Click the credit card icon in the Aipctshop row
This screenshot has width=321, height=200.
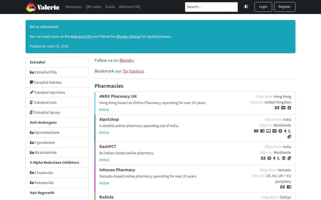tap(256, 131)
